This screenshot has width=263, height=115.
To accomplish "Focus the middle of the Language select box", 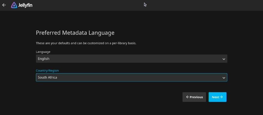I will click(131, 59).
